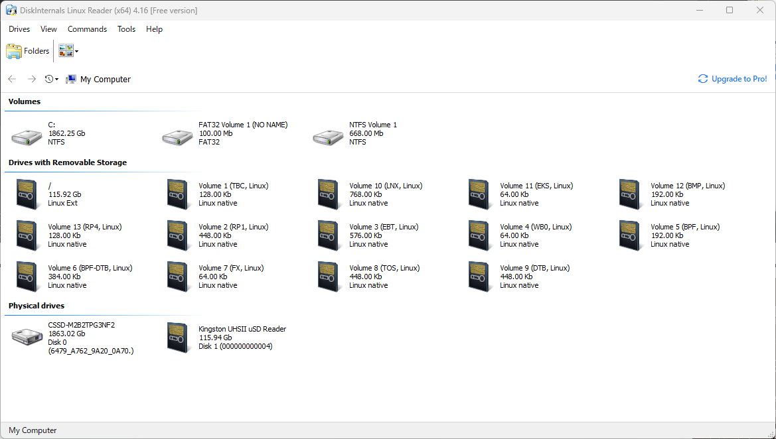Click the 768.00 Kb size text
The width and height of the screenshot is (776, 439).
(366, 194)
